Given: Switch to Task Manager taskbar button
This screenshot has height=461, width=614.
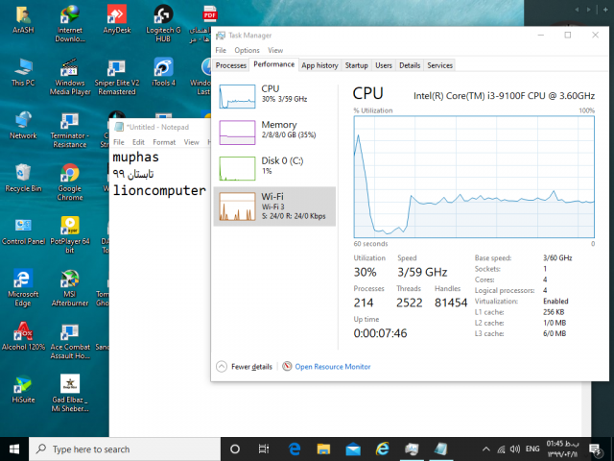Looking at the screenshot, I should pos(412,449).
